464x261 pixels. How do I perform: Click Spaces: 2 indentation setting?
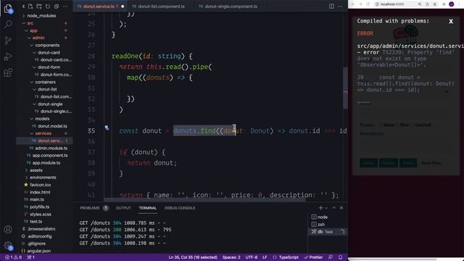(231, 257)
